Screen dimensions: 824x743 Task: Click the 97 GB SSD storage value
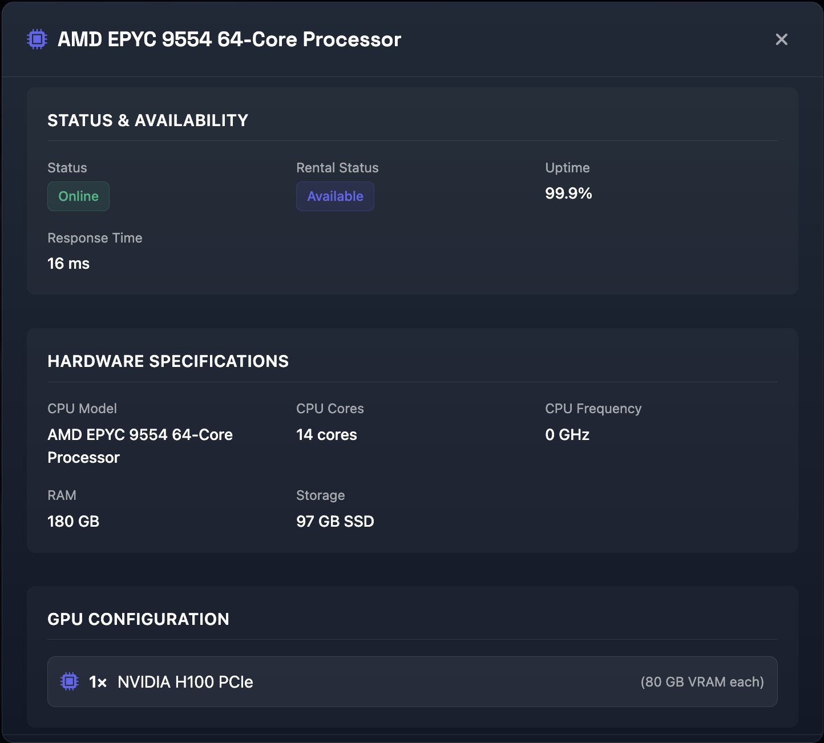point(335,521)
